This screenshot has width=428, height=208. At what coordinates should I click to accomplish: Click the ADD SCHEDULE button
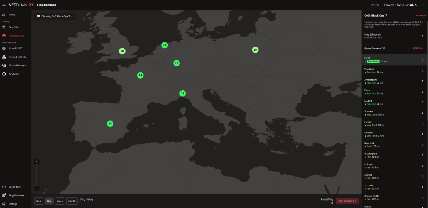(x=347, y=201)
